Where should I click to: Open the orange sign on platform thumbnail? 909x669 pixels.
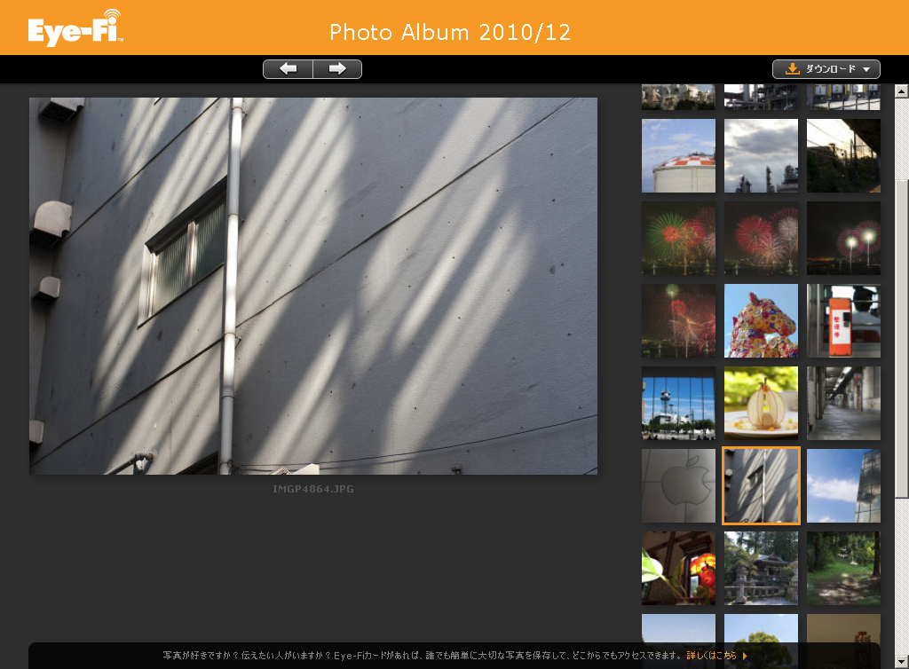pos(843,321)
